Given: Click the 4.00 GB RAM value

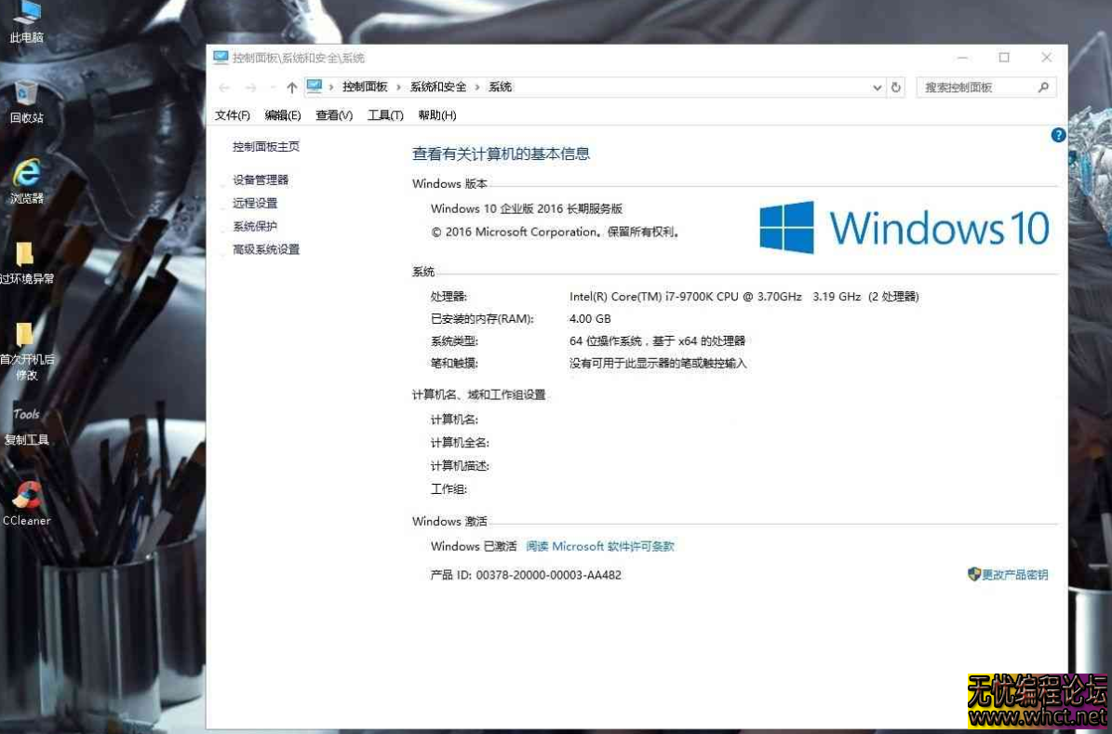Looking at the screenshot, I should [590, 318].
